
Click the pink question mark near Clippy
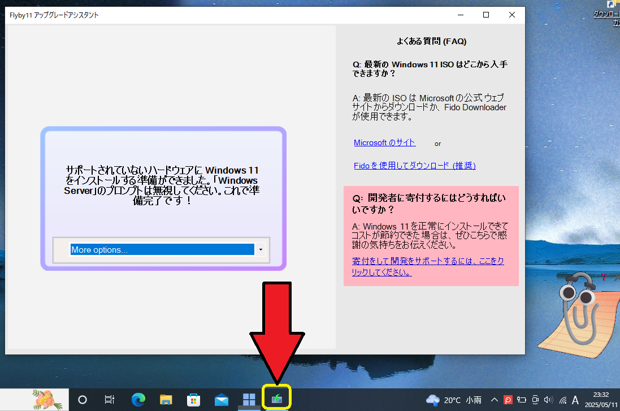click(x=604, y=277)
